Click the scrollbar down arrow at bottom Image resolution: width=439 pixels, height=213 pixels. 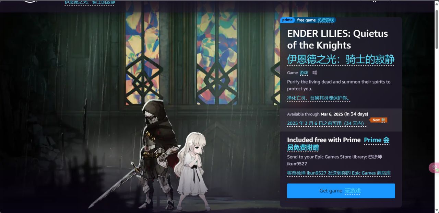click(x=437, y=210)
